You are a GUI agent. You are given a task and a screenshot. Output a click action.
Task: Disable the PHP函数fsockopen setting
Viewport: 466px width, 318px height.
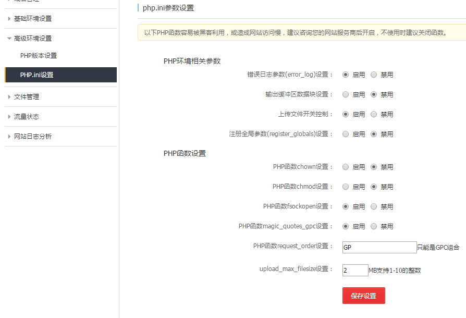[374, 207]
